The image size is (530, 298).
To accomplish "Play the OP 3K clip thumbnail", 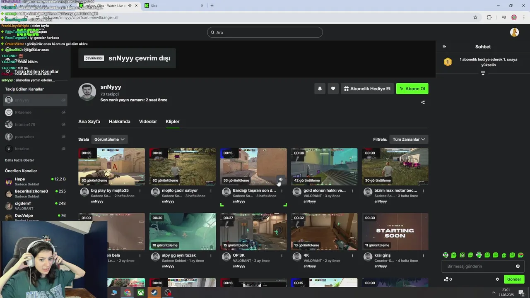I will (x=253, y=232).
